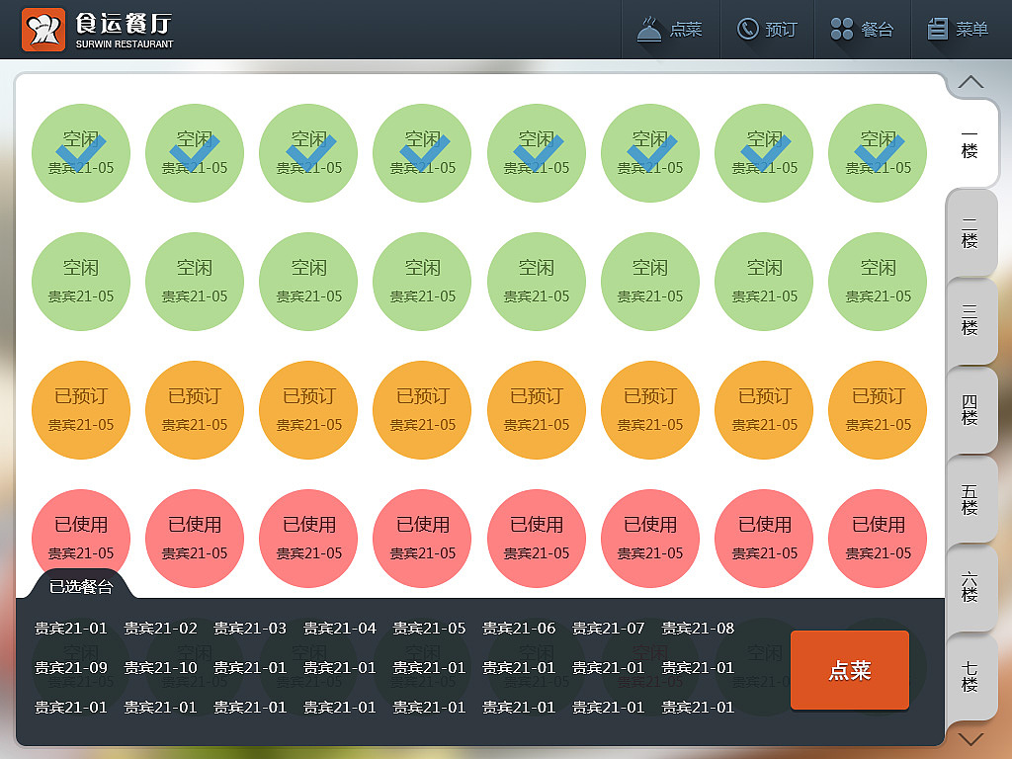Uncheck the third checked 空闲 table in top row
Viewport: 1012px width, 759px height.
308,153
